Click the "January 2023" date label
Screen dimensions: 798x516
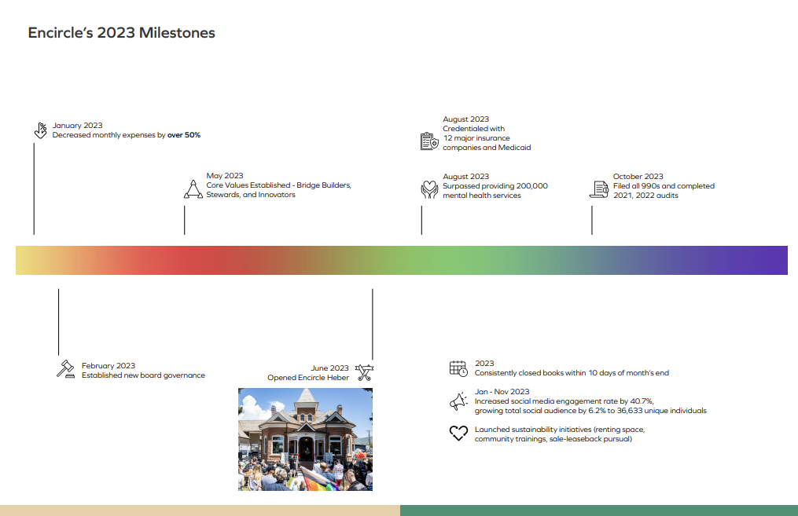tap(77, 126)
